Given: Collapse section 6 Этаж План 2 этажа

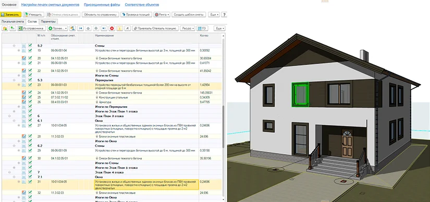Looking at the screenshot, I should tap(9, 116).
